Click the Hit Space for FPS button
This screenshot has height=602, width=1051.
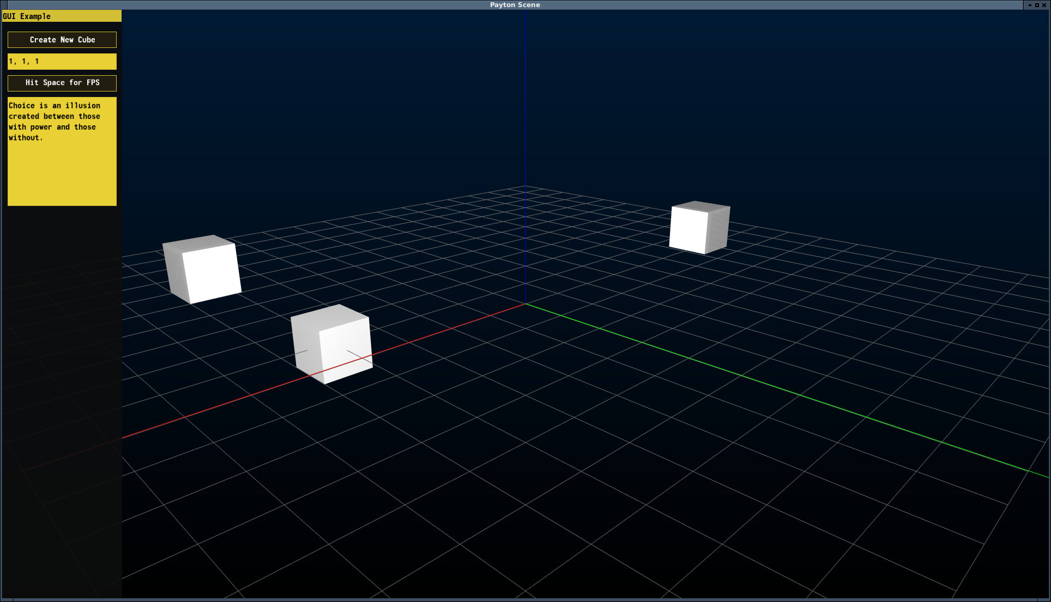coord(62,83)
